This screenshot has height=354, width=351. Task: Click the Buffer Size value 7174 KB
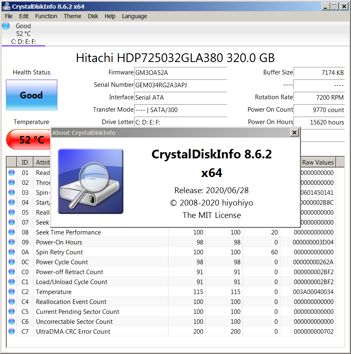[319, 73]
